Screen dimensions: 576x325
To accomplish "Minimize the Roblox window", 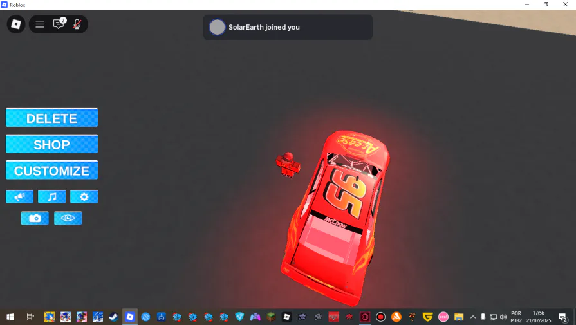I will click(527, 5).
